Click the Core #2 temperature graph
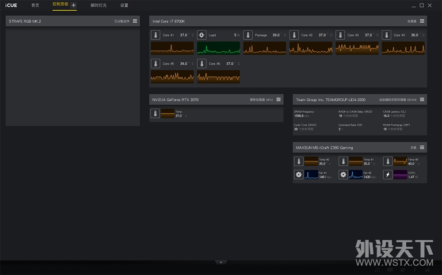 (311, 48)
